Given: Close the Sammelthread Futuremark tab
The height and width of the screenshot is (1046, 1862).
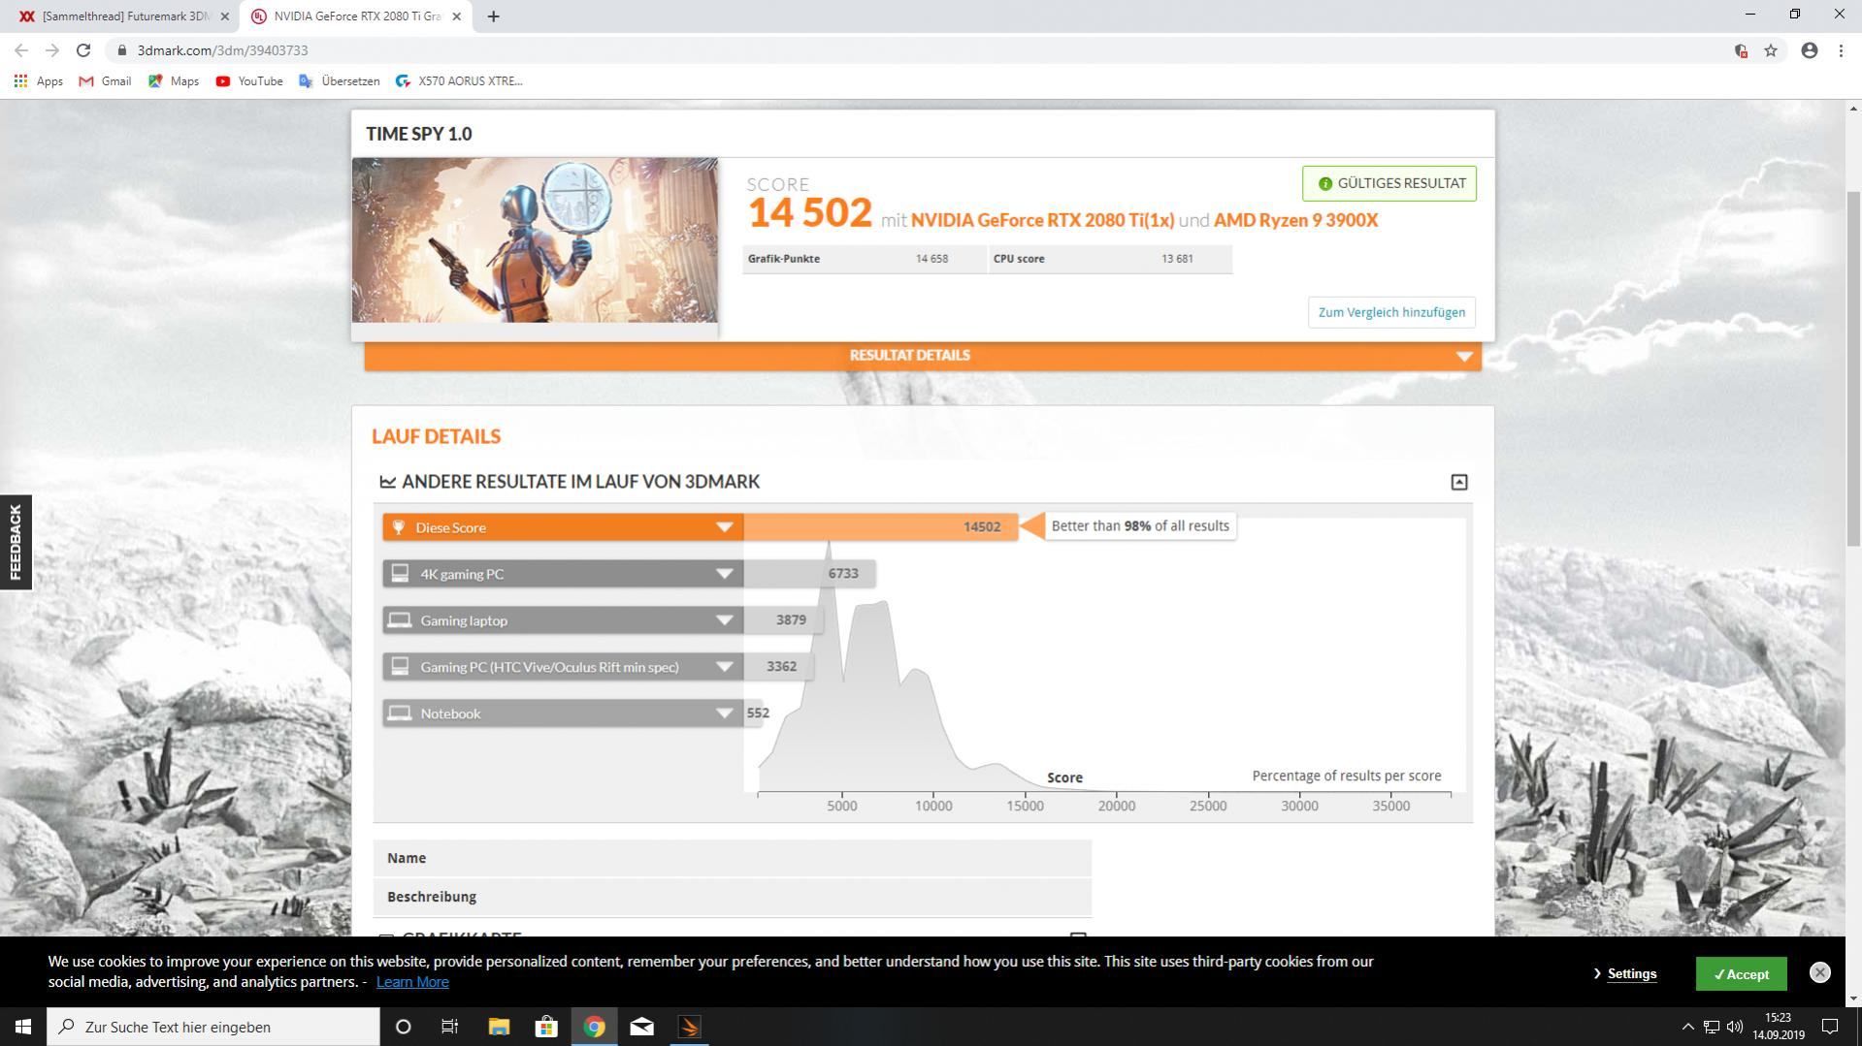Looking at the screenshot, I should pyautogui.click(x=225, y=16).
